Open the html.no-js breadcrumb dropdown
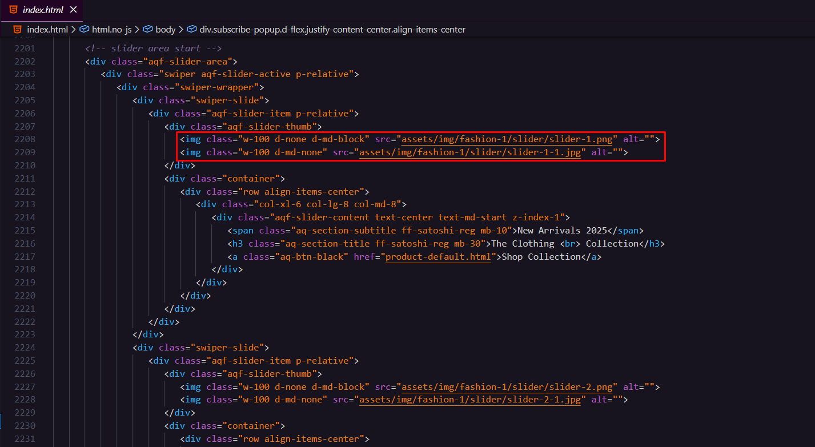The height and width of the screenshot is (447, 815). coord(113,29)
